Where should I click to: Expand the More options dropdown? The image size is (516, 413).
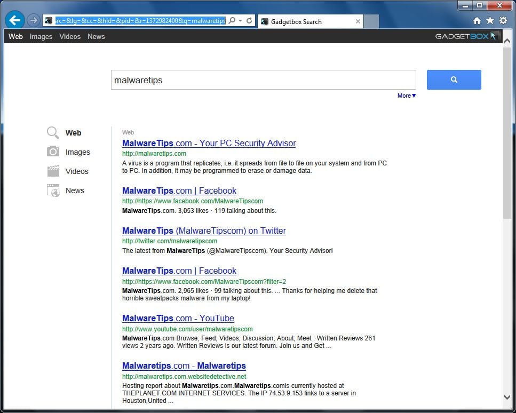(x=407, y=96)
